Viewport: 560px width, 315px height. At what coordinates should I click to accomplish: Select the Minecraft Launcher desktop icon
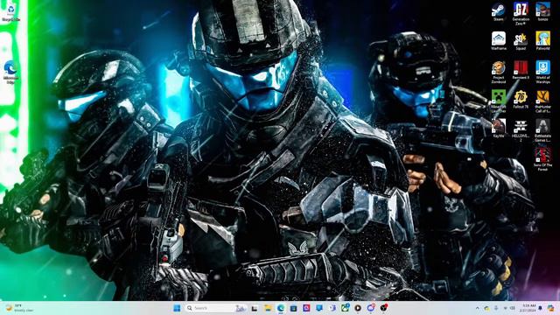tap(499, 101)
